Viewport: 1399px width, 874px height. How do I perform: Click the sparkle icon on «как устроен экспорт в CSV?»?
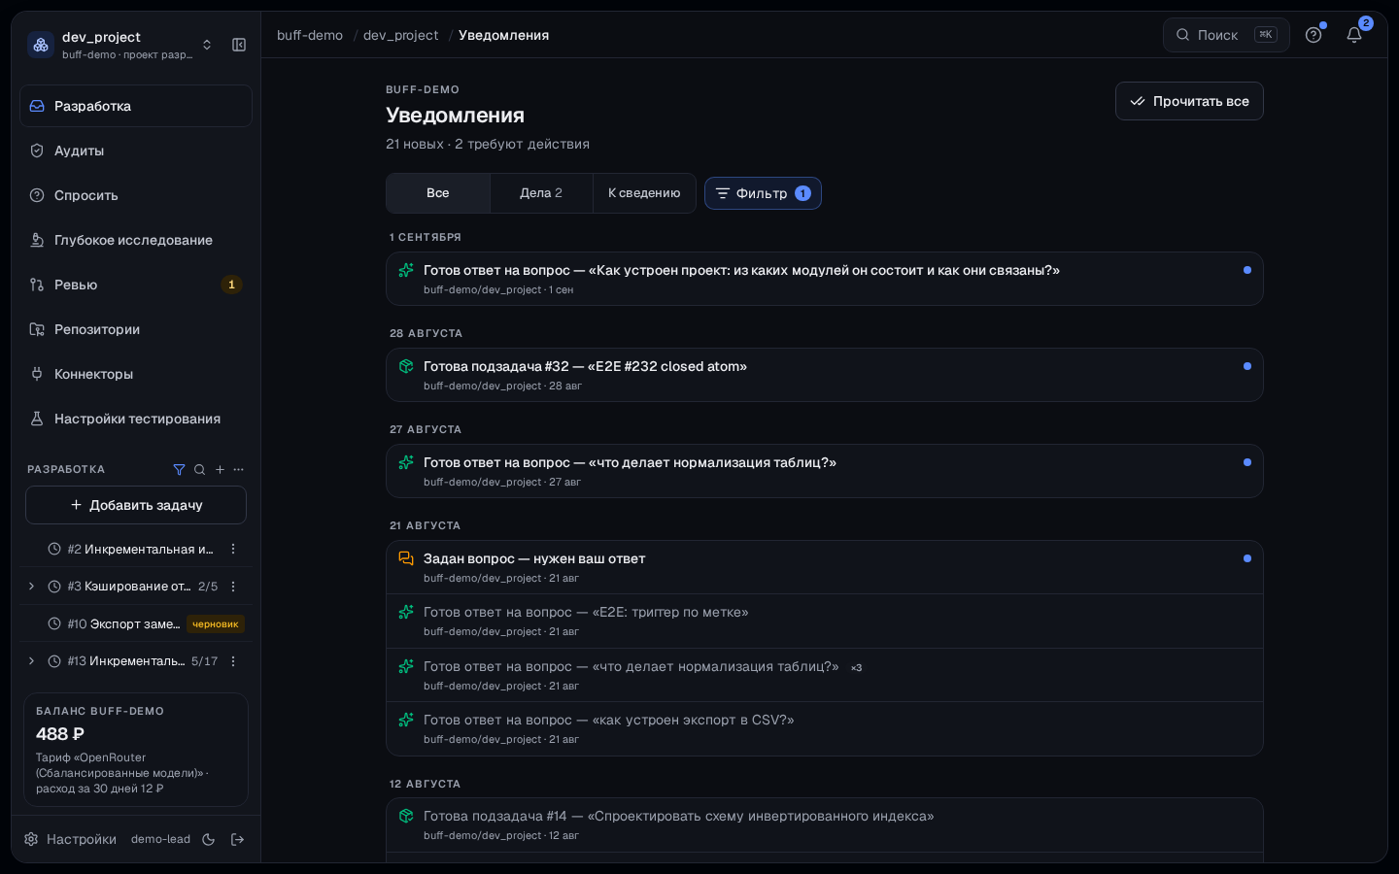pyautogui.click(x=406, y=720)
